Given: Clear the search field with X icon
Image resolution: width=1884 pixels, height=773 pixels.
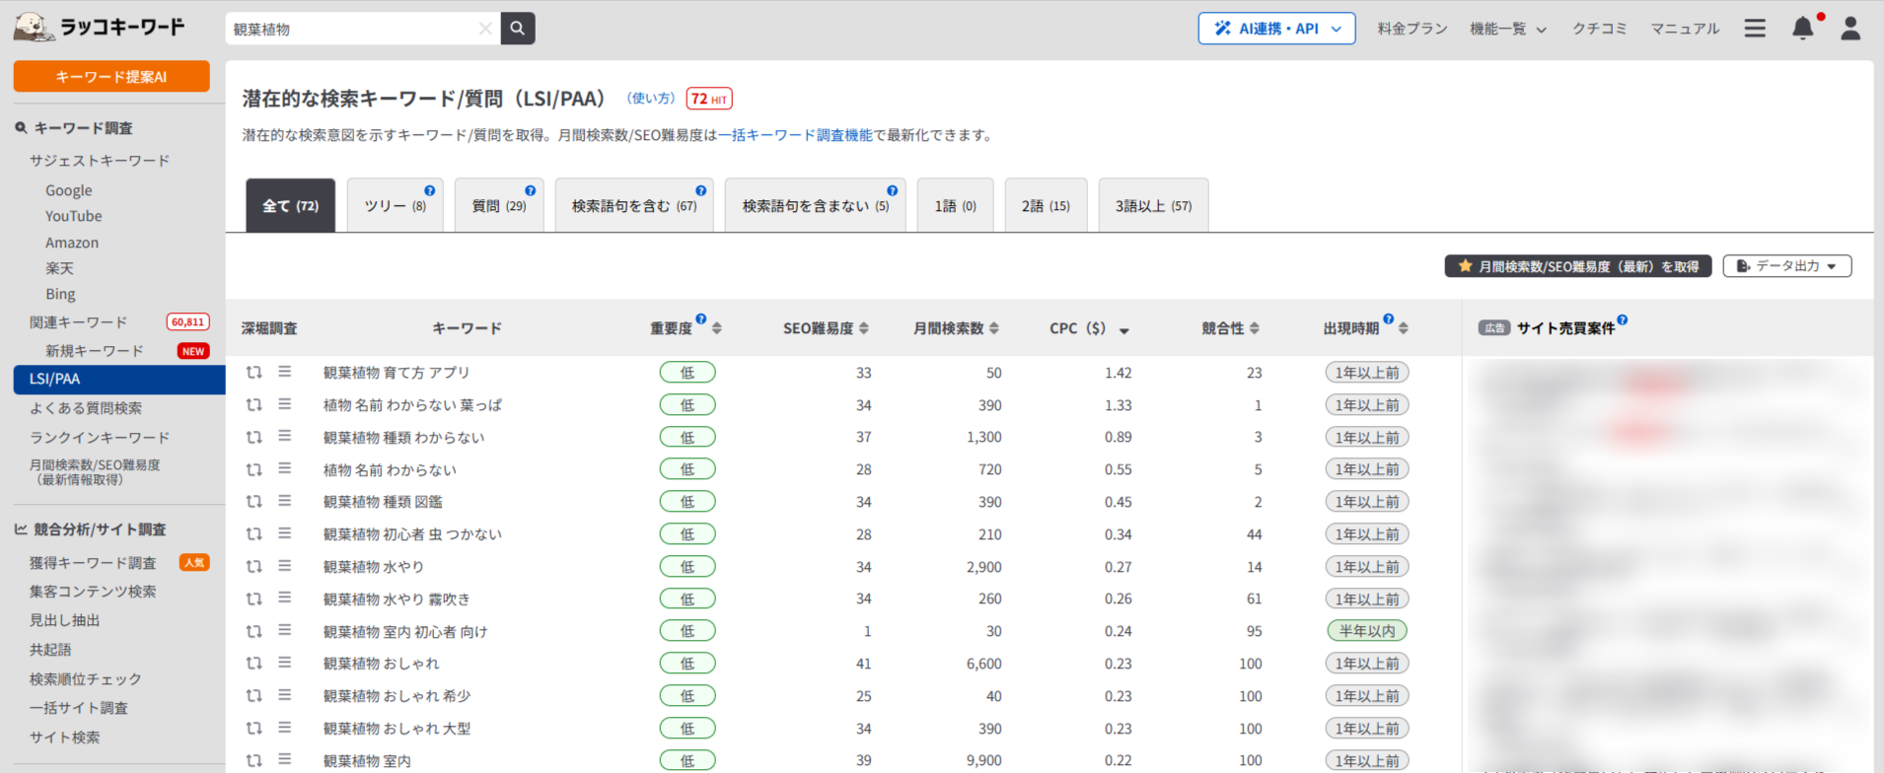Looking at the screenshot, I should pyautogui.click(x=485, y=29).
